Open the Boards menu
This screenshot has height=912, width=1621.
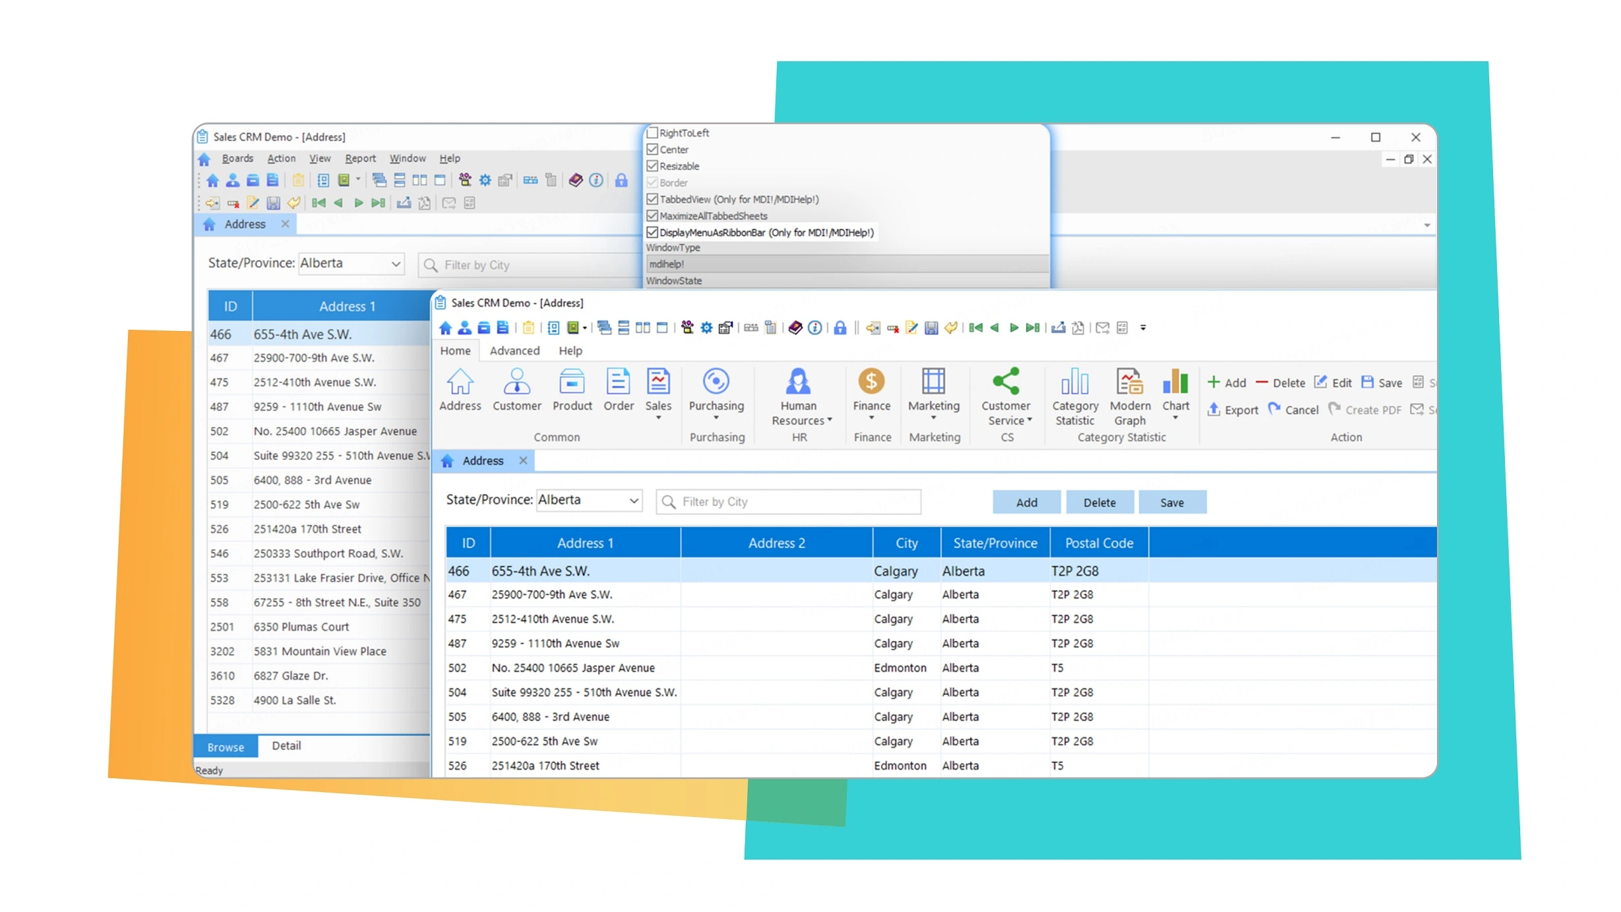(x=237, y=158)
